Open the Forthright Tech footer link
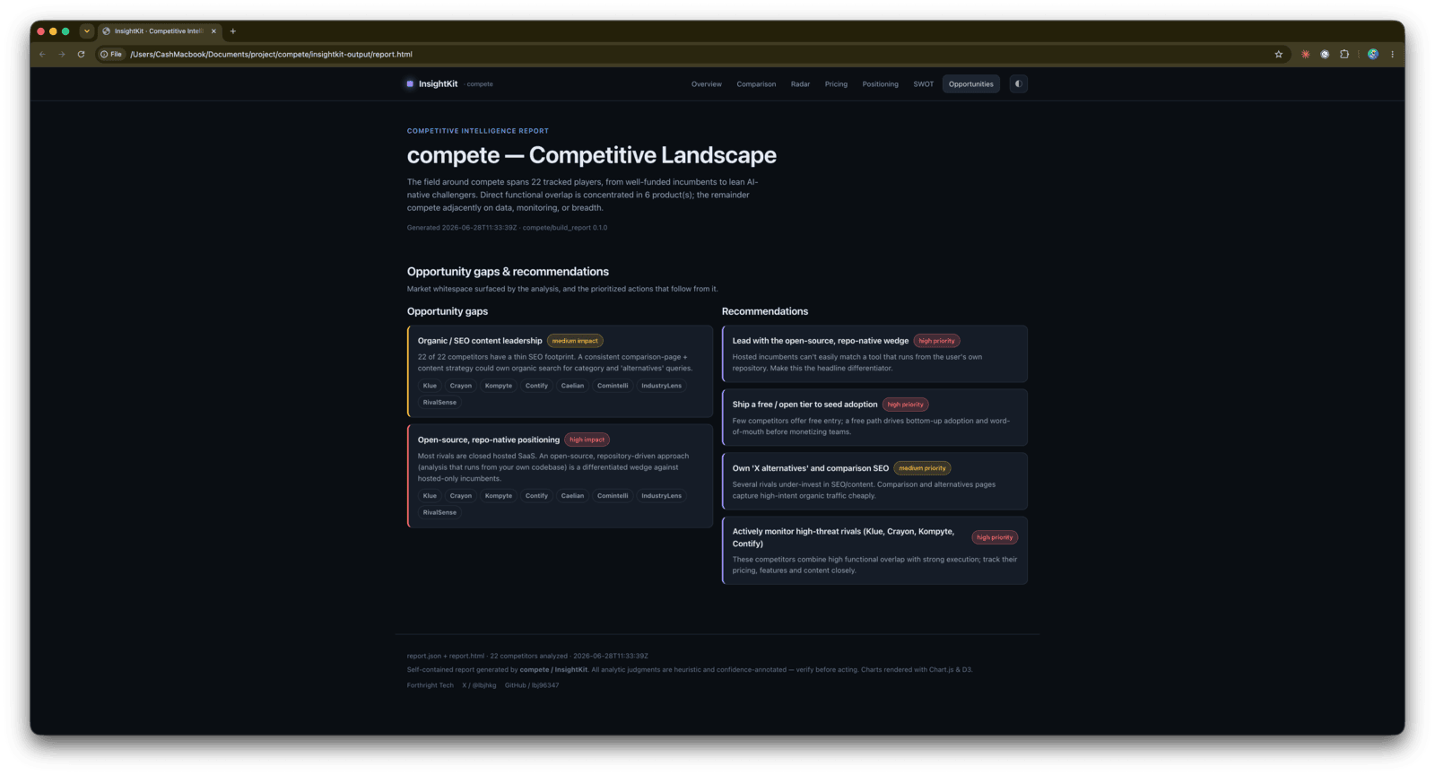The image size is (1435, 775). click(x=430, y=685)
